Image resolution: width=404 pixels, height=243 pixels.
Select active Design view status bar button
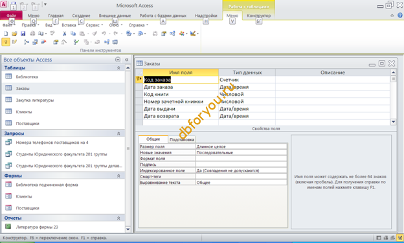coord(400,238)
